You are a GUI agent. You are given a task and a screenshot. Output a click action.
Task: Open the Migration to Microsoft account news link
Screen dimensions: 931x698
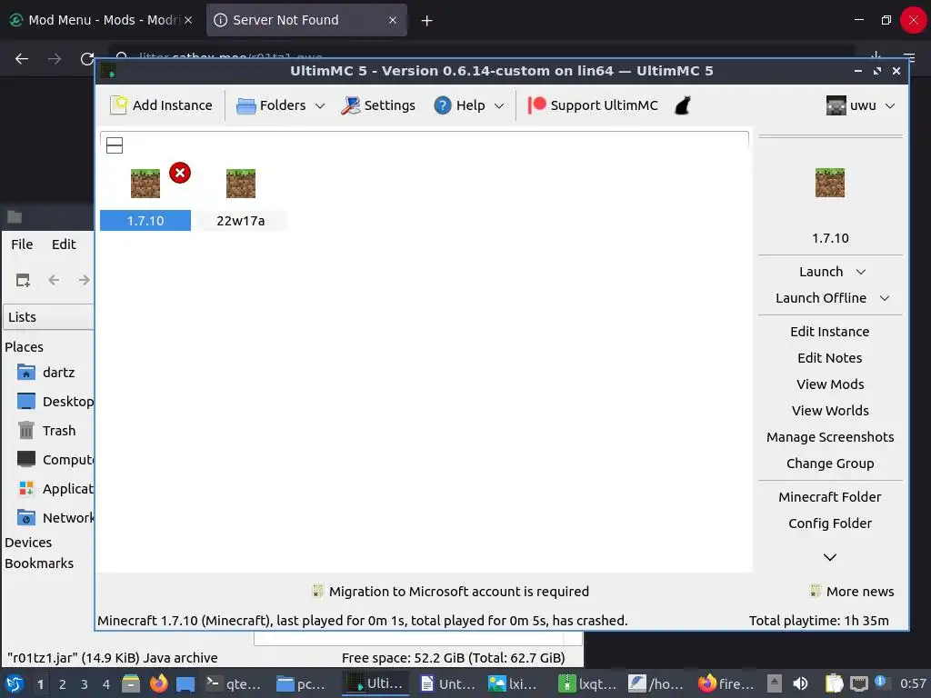(x=451, y=591)
